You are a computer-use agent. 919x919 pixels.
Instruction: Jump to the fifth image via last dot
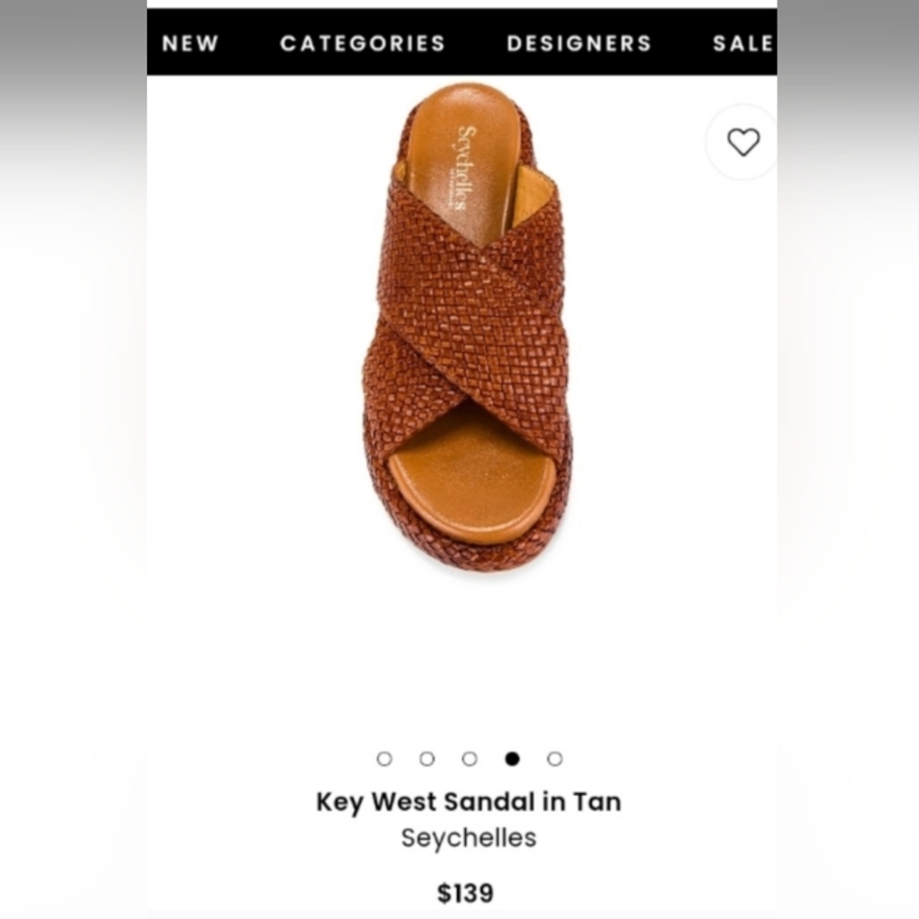[x=553, y=758]
